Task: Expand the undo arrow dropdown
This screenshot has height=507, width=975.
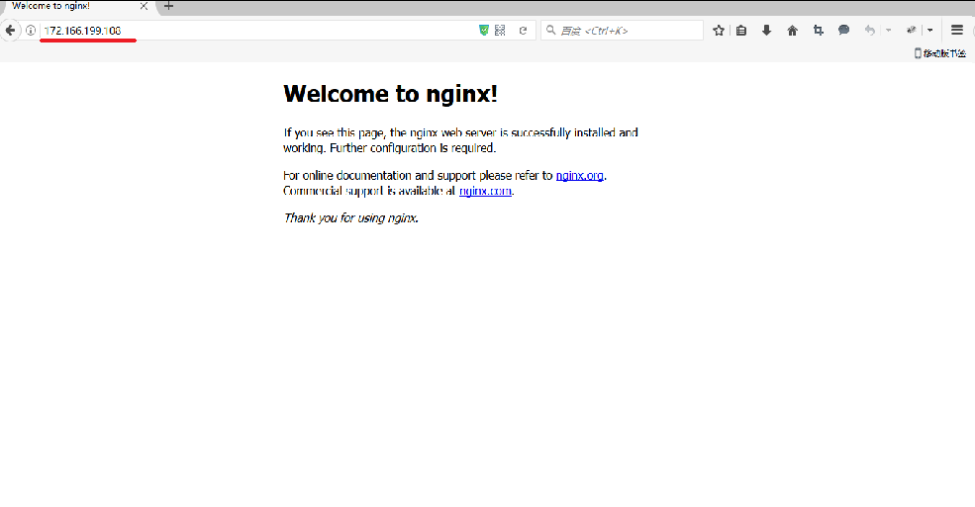Action: click(889, 30)
